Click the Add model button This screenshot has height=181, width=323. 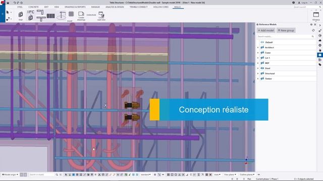pyautogui.click(x=266, y=30)
